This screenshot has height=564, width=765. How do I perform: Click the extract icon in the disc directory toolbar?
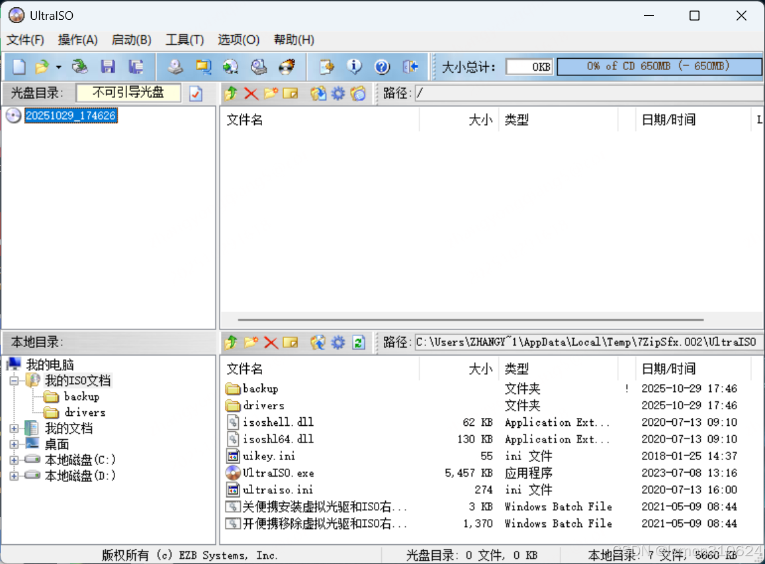318,93
